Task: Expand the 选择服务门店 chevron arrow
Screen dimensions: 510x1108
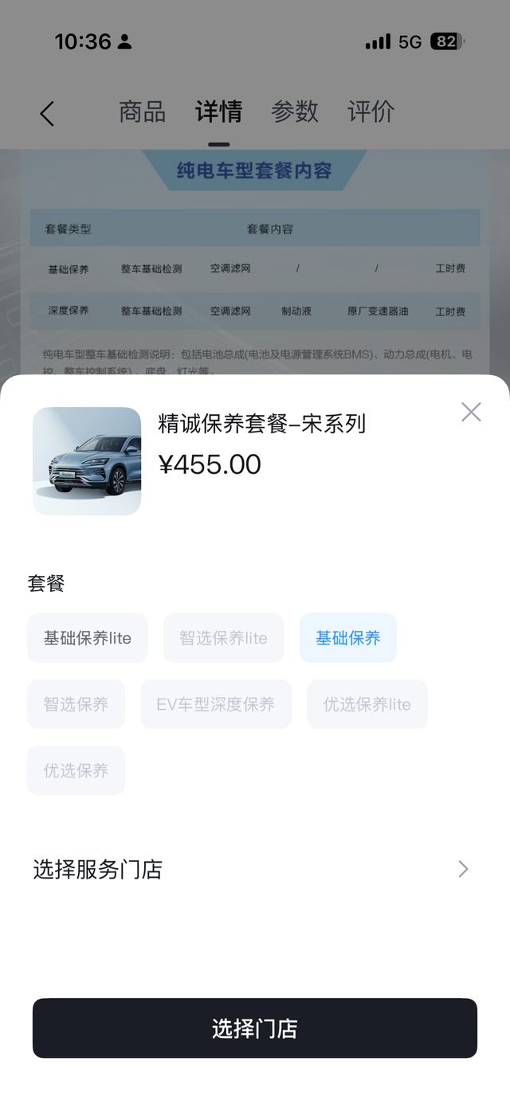Action: [463, 869]
